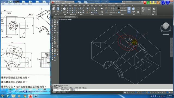Open the WCS dropdown below the ViewCube
The height and width of the screenshot is (98, 174).
coord(166,35)
